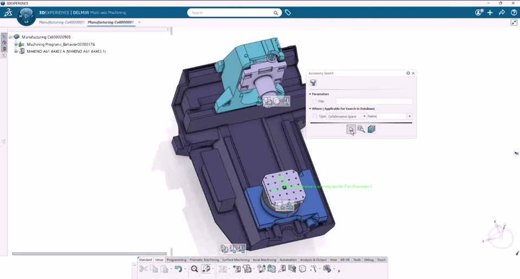Click the accessory icon atop Accessory Search panel

point(313,82)
